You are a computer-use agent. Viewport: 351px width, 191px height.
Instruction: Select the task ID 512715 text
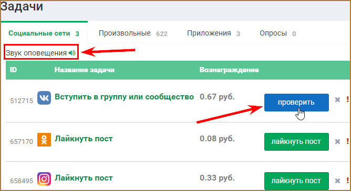(22, 101)
